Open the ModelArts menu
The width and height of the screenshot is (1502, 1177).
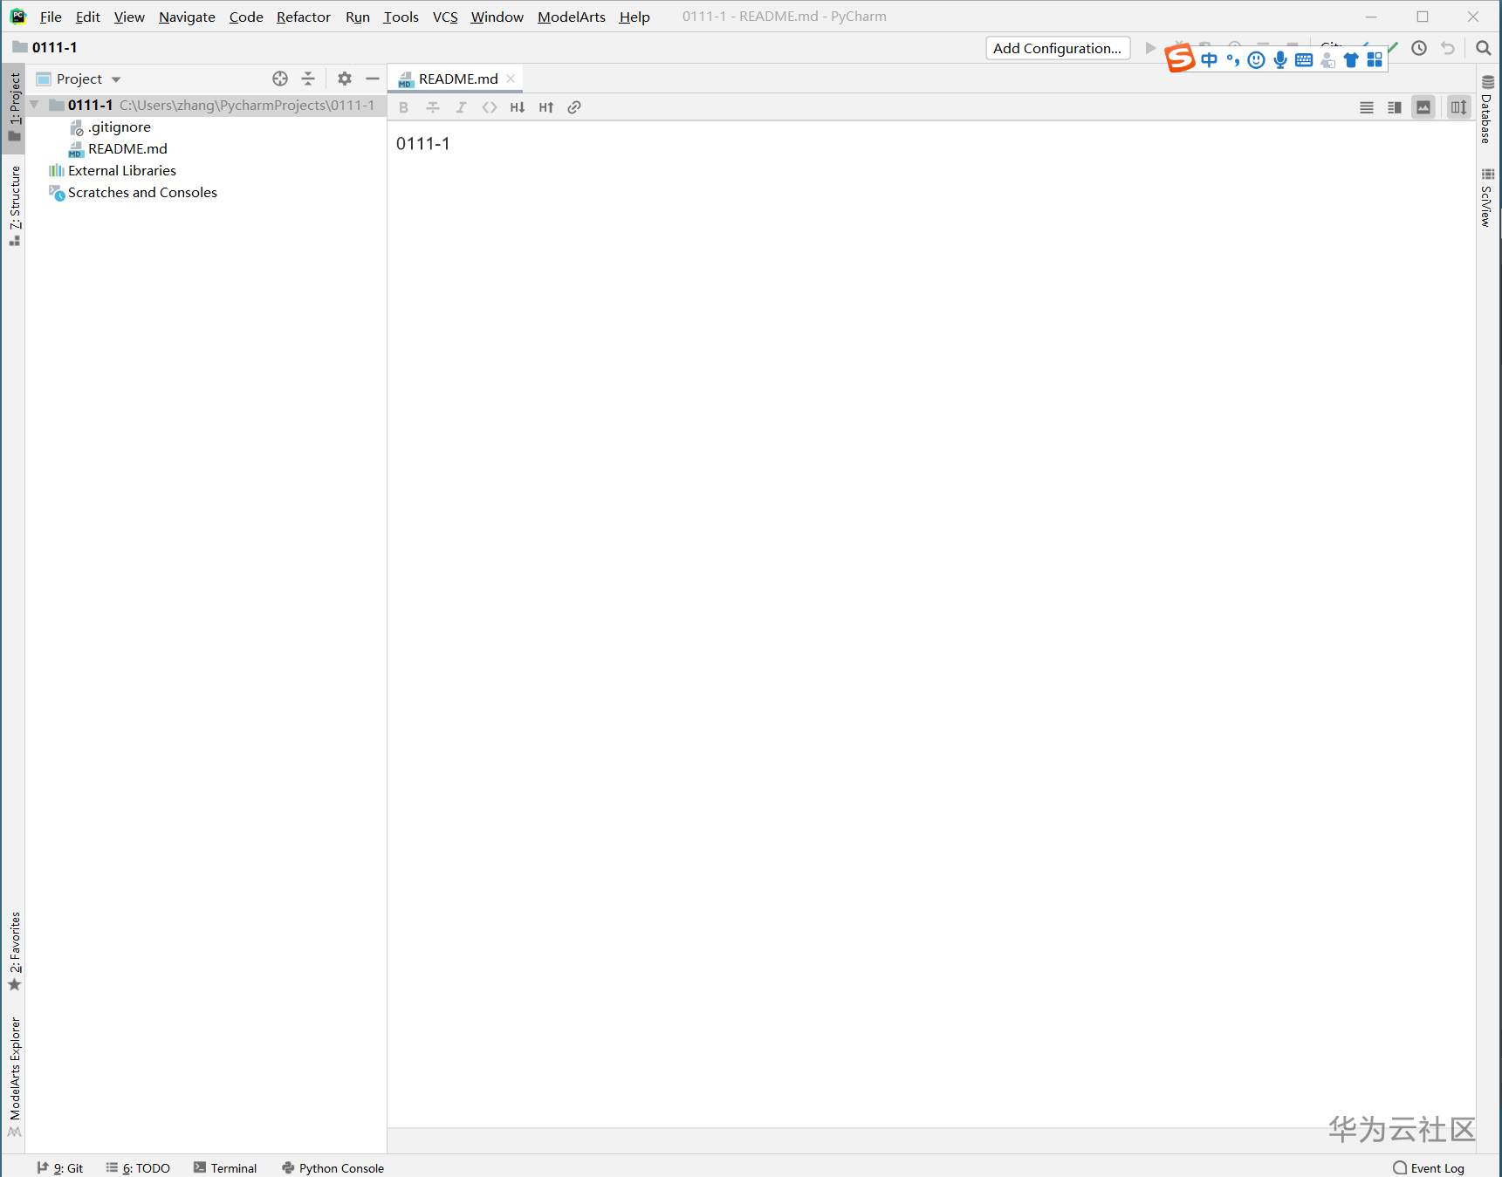click(x=572, y=17)
